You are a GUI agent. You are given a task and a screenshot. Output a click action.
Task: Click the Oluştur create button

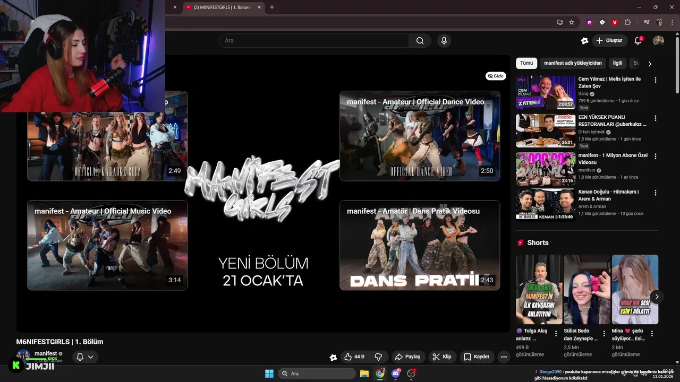pyautogui.click(x=609, y=41)
